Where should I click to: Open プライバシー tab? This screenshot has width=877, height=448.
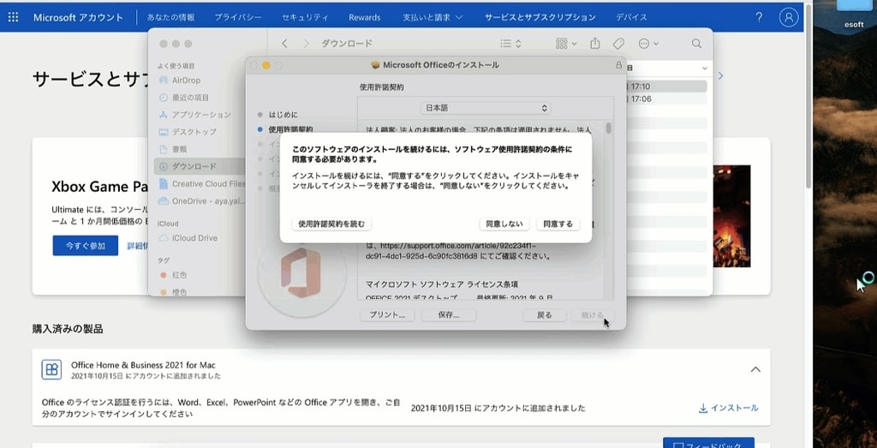coord(238,17)
